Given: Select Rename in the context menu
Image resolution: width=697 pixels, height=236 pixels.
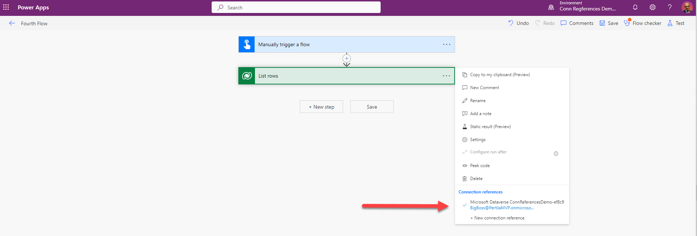Looking at the screenshot, I should click(x=477, y=101).
